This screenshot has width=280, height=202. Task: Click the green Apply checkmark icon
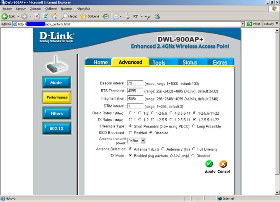209,164
